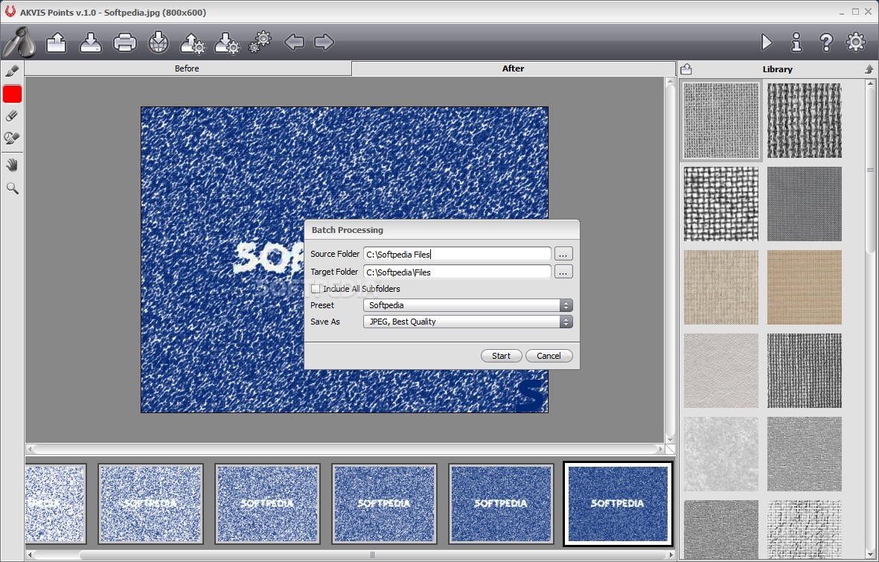Viewport: 879px width, 562px height.
Task: Open Batch Processing double-gear icon
Action: pyautogui.click(x=260, y=42)
